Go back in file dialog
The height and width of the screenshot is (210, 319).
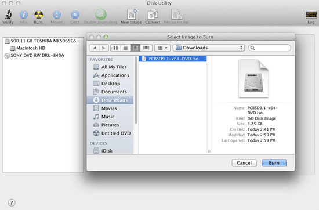(95, 48)
